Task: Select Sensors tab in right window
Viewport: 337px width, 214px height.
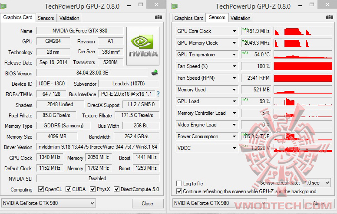Action: point(217,17)
